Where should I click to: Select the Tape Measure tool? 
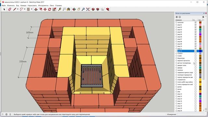(x=60, y=9)
